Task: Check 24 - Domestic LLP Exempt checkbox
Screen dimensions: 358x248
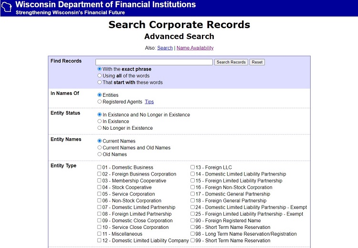Action: 193,207
